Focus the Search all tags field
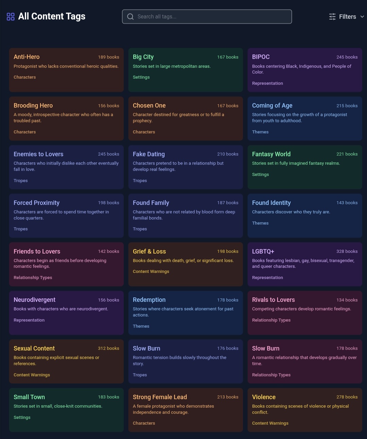This screenshot has width=367, height=439. coord(207,17)
